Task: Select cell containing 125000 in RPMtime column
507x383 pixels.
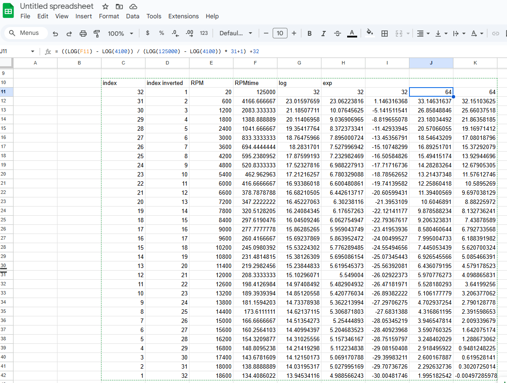Action: coord(255,92)
